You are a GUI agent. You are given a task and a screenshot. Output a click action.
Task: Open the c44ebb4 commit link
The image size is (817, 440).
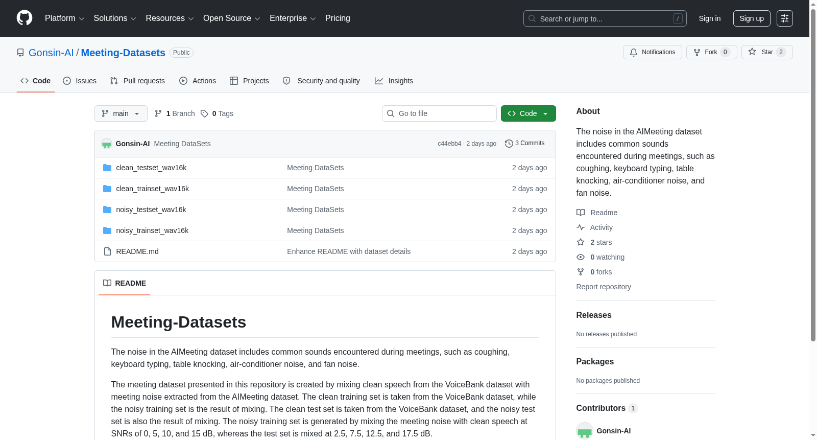pyautogui.click(x=449, y=144)
